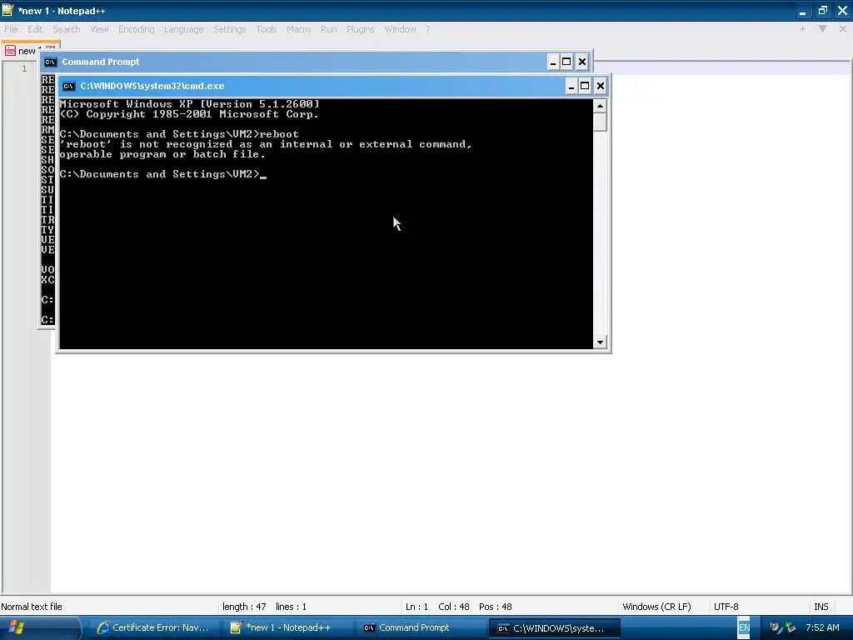Open the Window menu

tap(401, 29)
